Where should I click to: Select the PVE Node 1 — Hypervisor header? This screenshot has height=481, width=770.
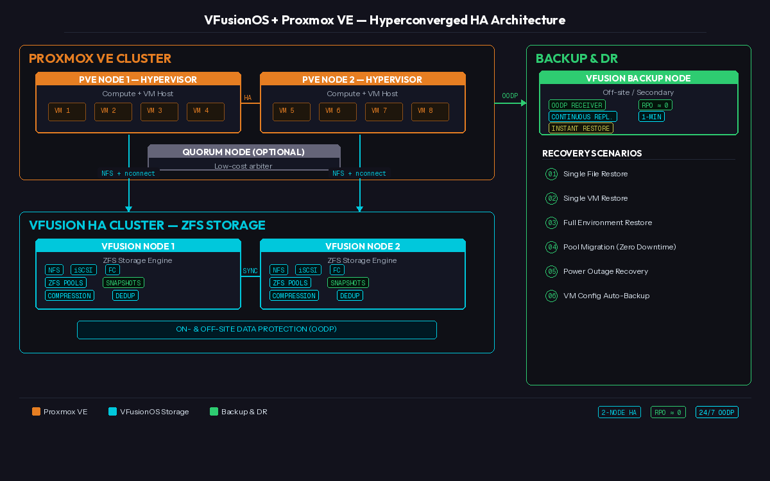pyautogui.click(x=138, y=80)
